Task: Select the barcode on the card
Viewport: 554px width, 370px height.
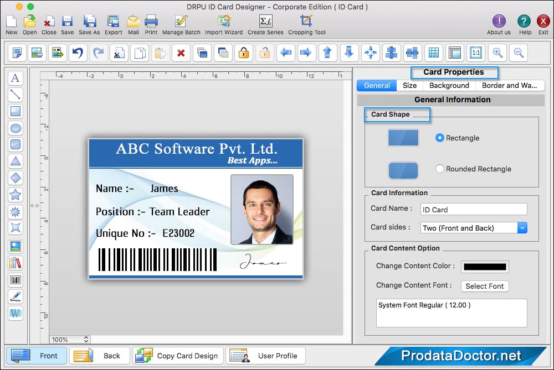Action: click(x=157, y=259)
